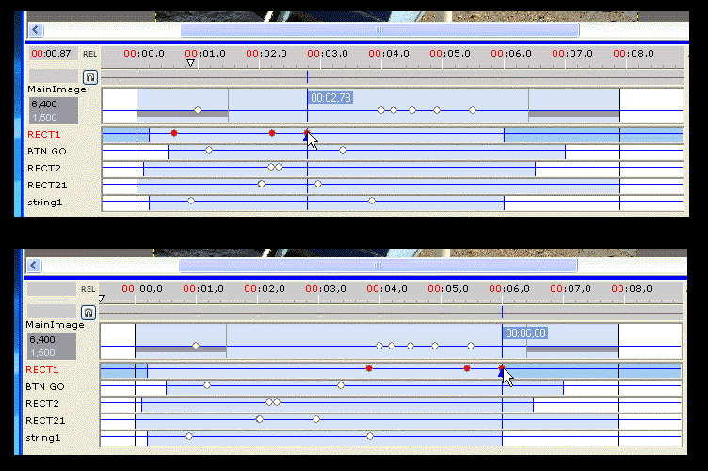
Task: Click the magnet snap icon in upper timeline
Action: (x=90, y=76)
